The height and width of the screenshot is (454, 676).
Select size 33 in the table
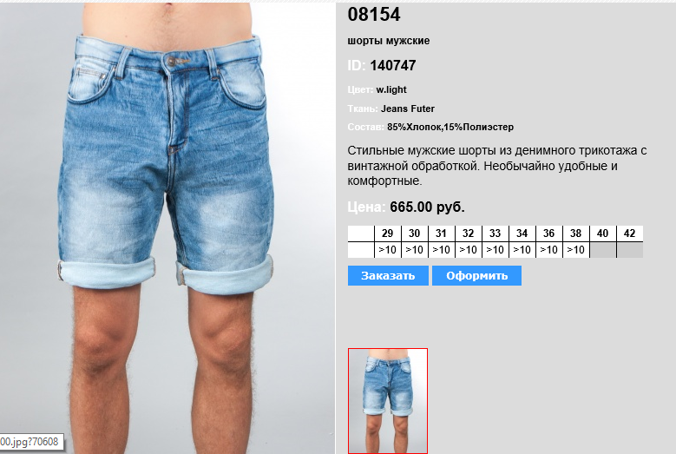495,234
